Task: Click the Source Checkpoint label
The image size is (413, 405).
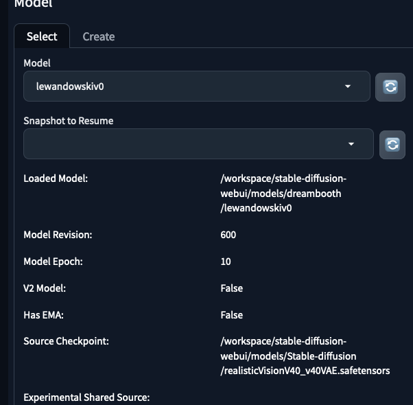Action: click(66, 341)
